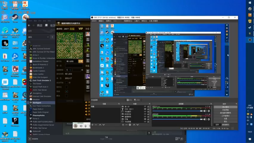Toggle eye of source above last row

145,119
